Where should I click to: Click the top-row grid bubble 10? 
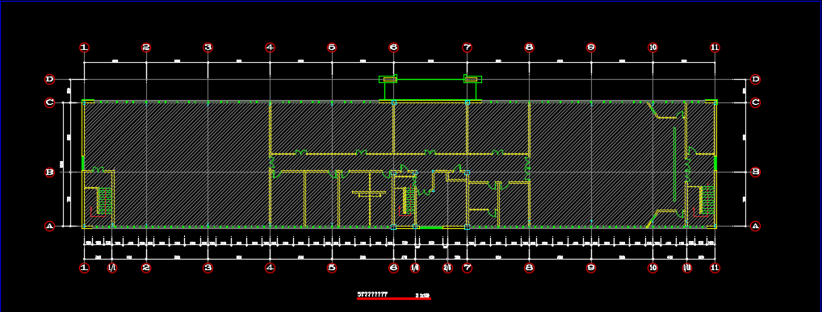point(652,48)
